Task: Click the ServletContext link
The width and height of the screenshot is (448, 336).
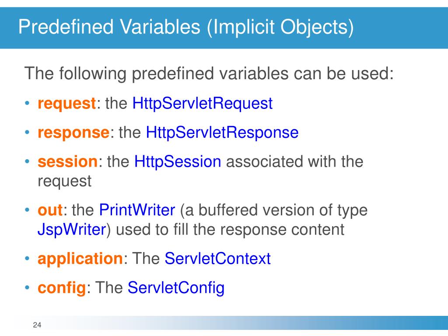Action: [x=217, y=259]
